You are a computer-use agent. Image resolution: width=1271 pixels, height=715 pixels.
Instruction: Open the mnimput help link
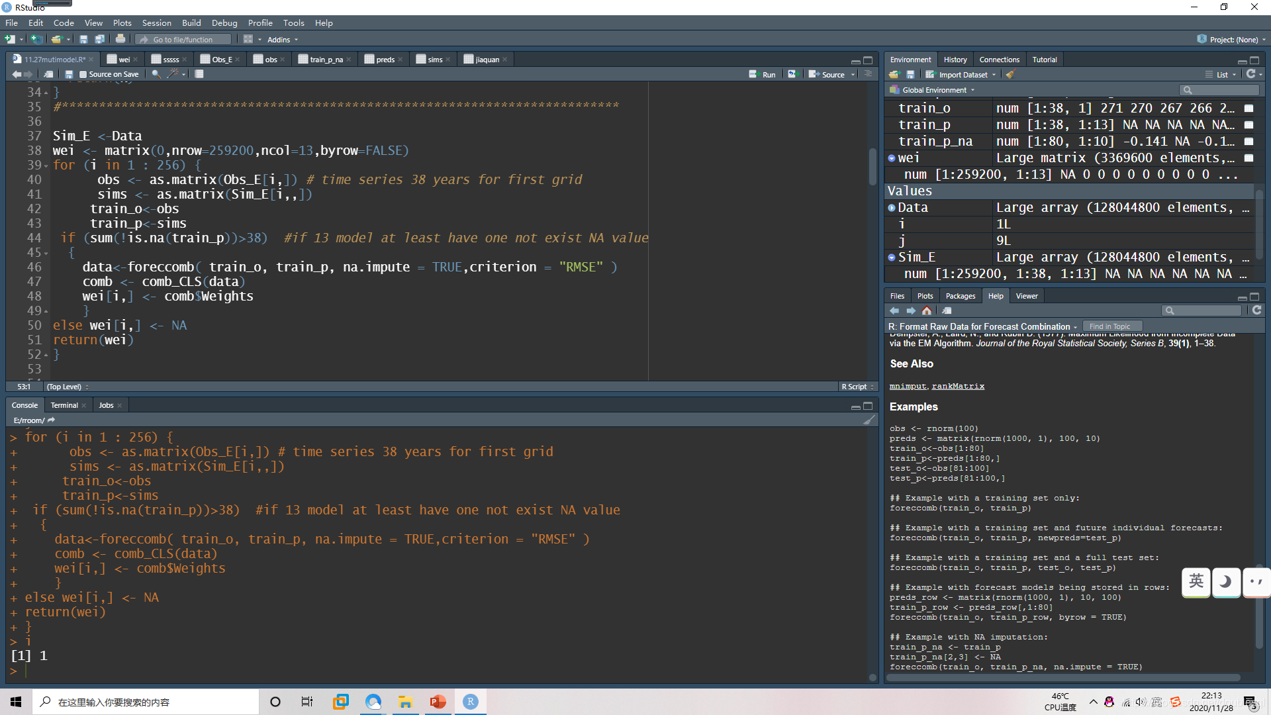pos(908,387)
